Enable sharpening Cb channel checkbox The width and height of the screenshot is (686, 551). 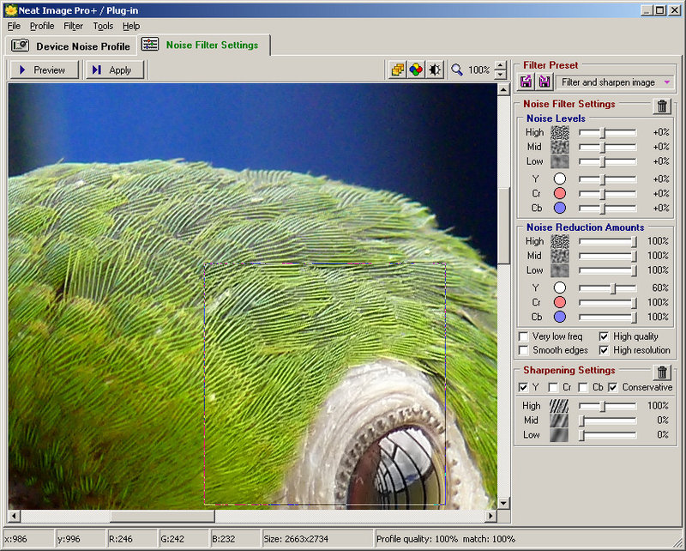coord(583,387)
